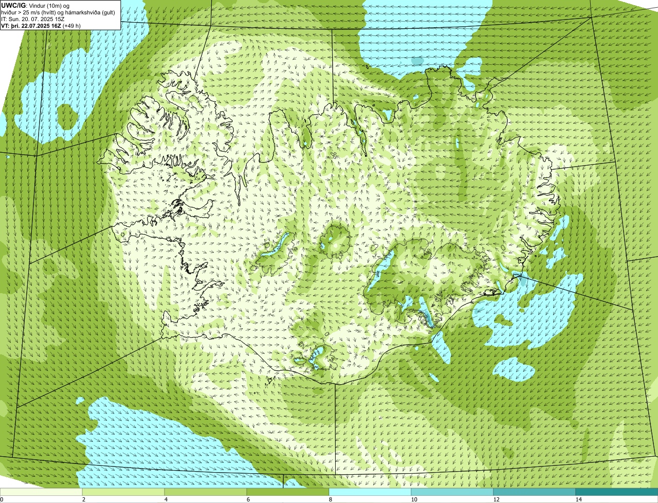Click the "hviður > 25 m/s (hvítt)" description line

point(59,12)
